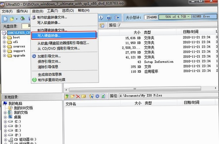
Task: Click the Help question-mark toolbar icon
Action: tap(109, 18)
